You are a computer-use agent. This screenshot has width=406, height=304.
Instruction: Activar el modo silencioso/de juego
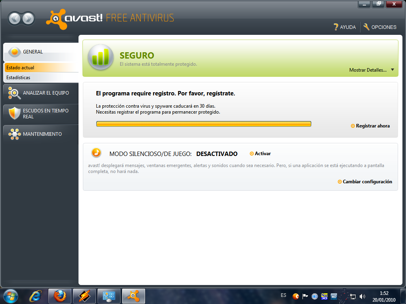click(260, 153)
